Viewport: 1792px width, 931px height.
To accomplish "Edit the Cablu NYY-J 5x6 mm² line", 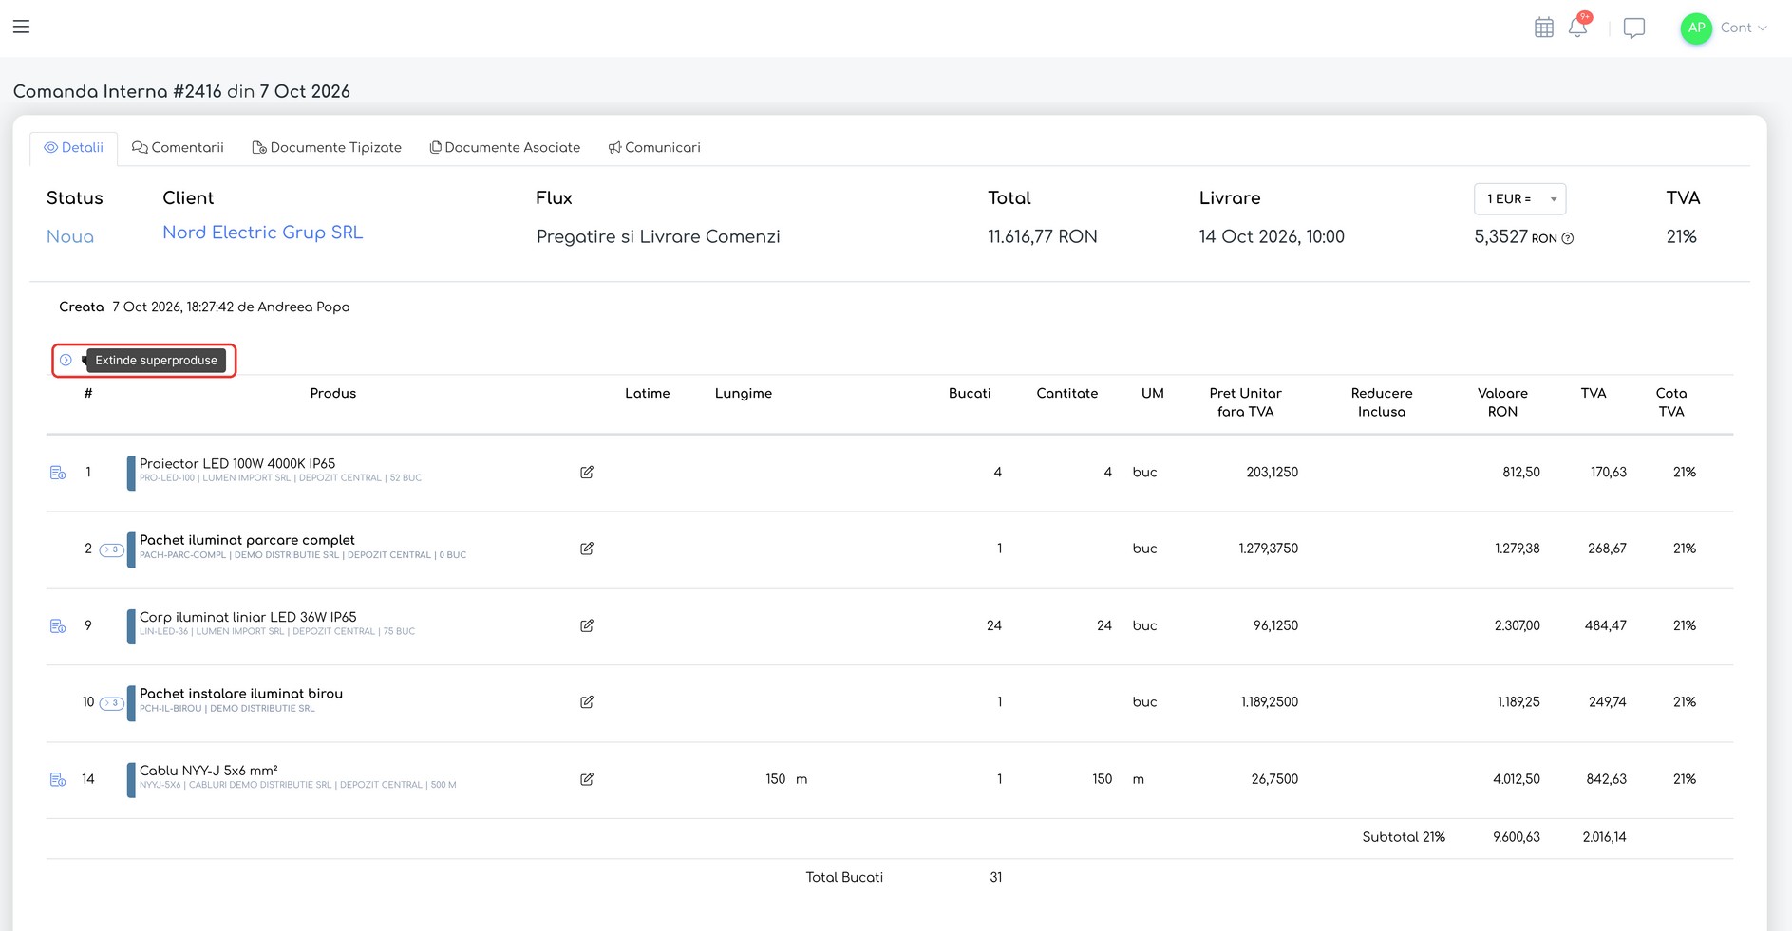I will 587,779.
